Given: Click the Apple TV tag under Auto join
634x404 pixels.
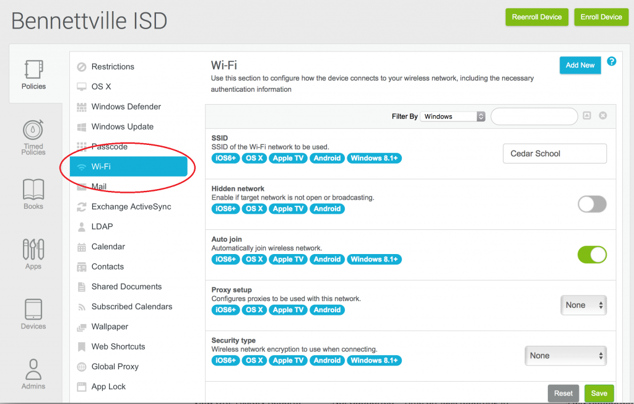Looking at the screenshot, I should [288, 260].
